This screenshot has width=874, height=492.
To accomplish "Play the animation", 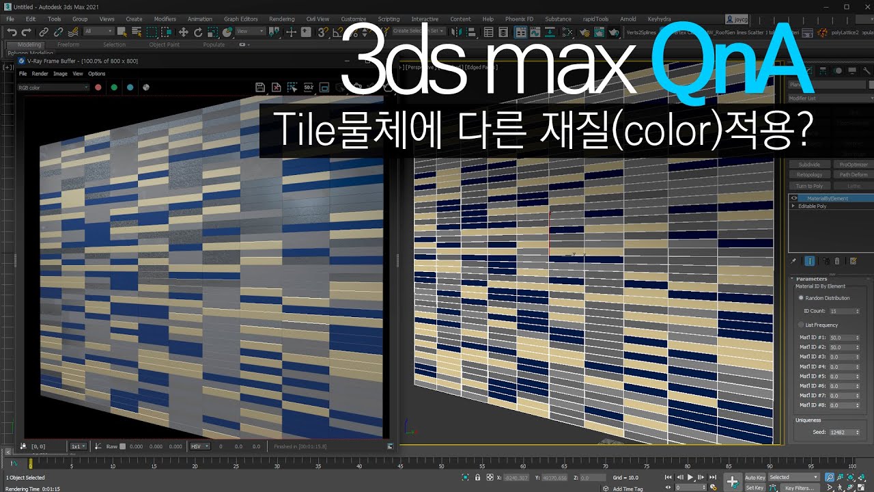I will pos(691,477).
